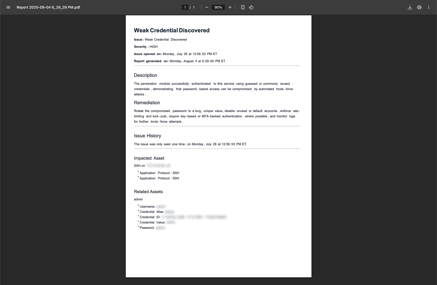This screenshot has width=437, height=285.
Task: Print the PDF document
Action: pyautogui.click(x=419, y=7)
